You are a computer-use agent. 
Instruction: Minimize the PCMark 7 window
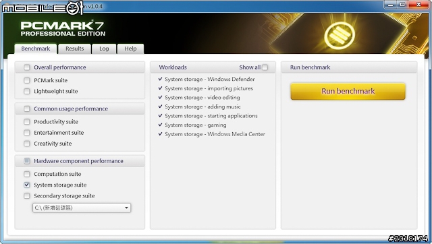pos(391,5)
